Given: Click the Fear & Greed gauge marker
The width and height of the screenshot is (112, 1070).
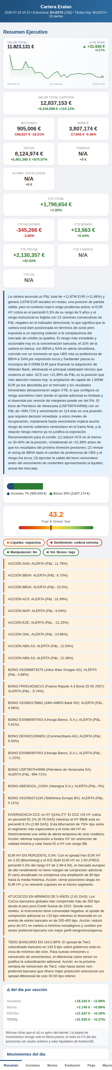Looking at the screenshot, I should [51, 528].
